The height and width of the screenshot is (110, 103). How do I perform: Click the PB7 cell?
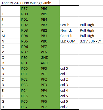click(30, 8)
